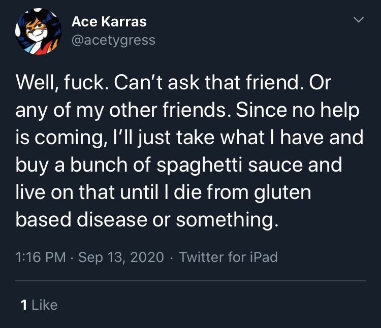Screen dimensions: 381x328
Task: Click the tweet line starting 'Well, fuck.'
Action: [x=173, y=83]
